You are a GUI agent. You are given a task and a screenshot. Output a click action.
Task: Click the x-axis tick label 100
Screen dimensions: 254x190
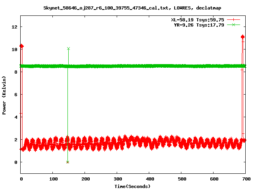tap(53, 179)
